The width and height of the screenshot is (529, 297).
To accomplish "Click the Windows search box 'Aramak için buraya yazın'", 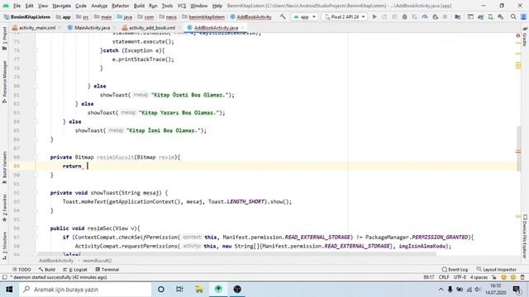I will (x=85, y=290).
